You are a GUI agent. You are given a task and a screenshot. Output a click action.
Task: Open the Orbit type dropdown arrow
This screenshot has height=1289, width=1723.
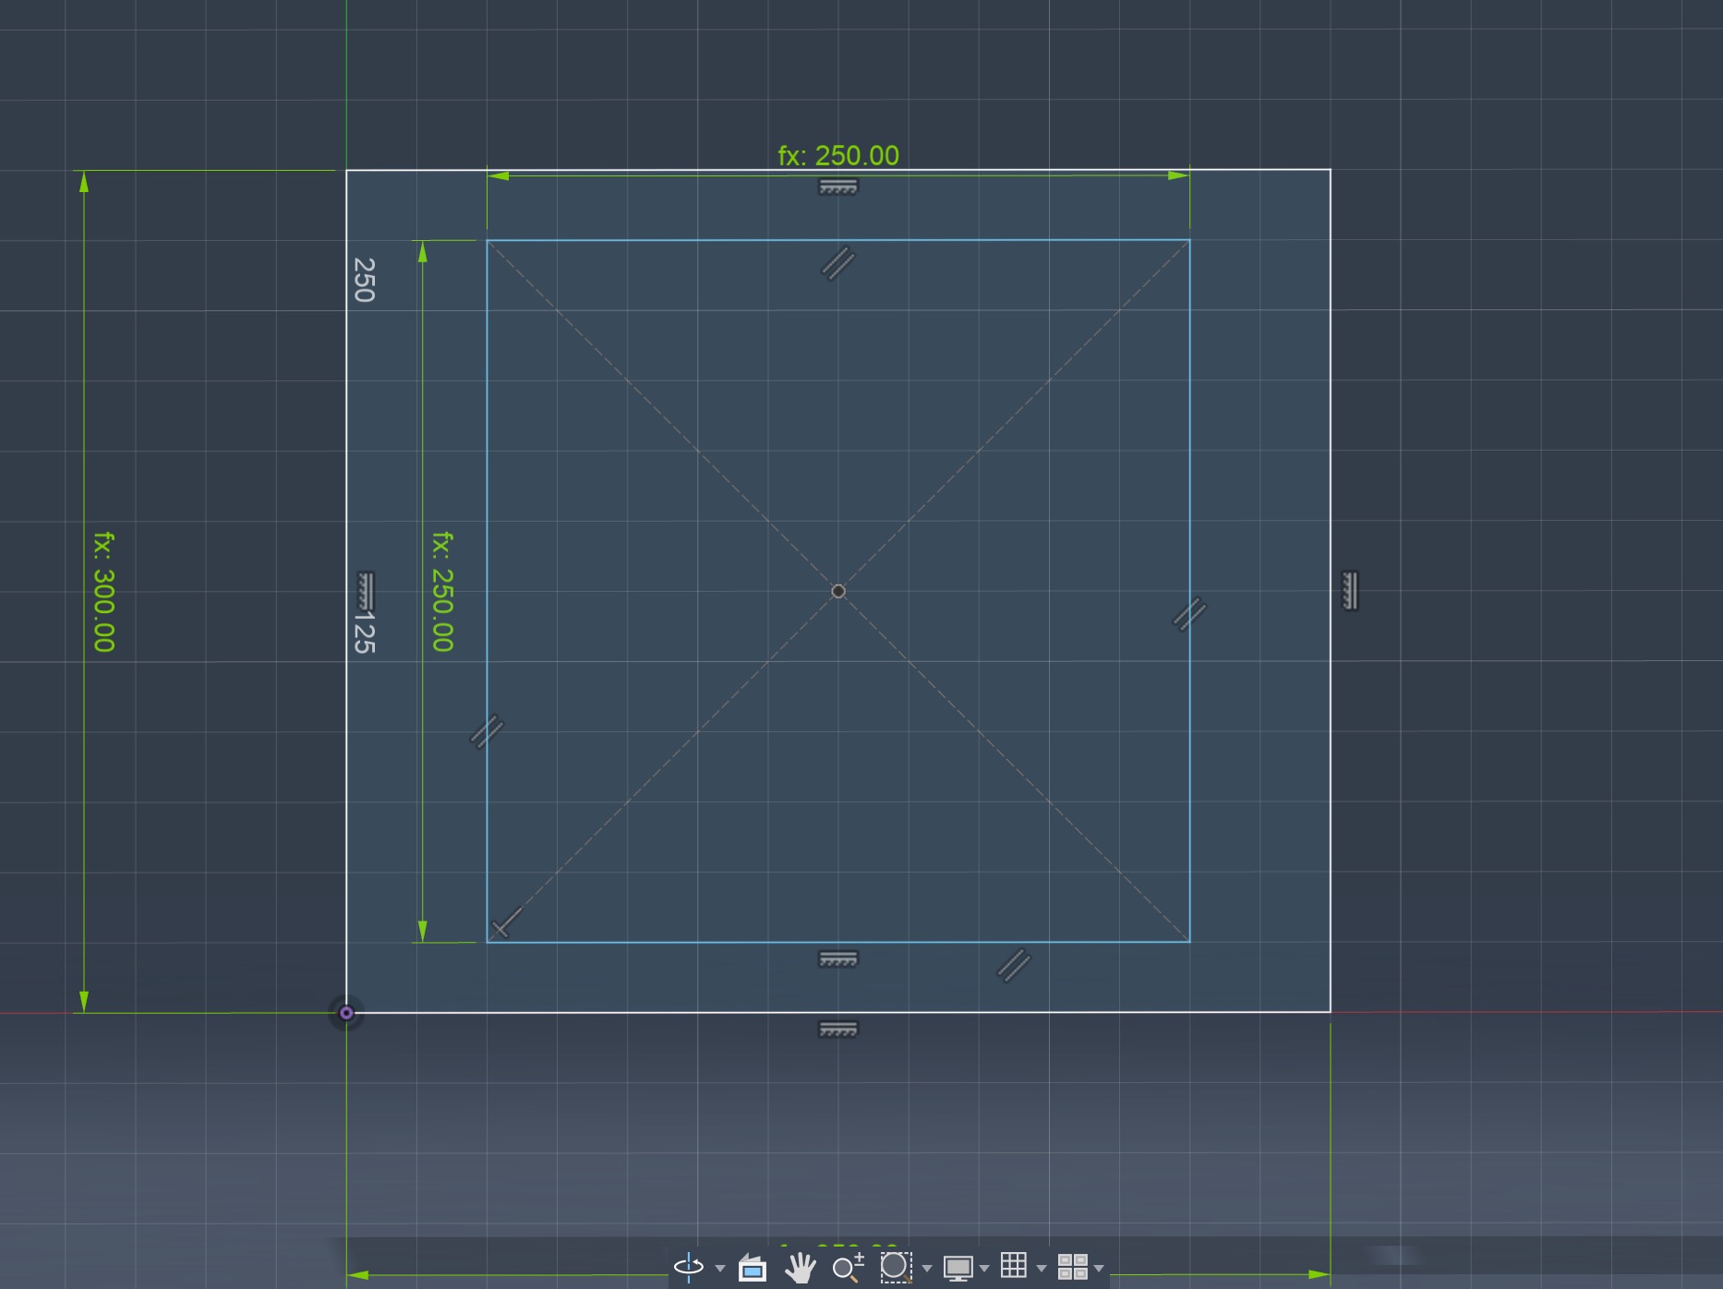click(720, 1269)
